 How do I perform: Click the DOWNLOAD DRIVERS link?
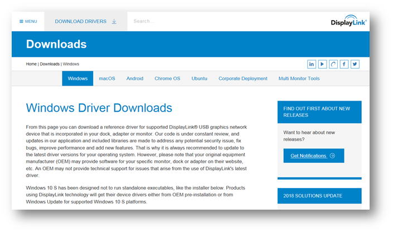click(x=81, y=22)
